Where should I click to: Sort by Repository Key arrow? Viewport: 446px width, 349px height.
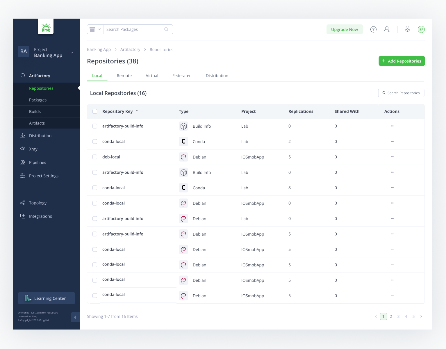(x=137, y=111)
